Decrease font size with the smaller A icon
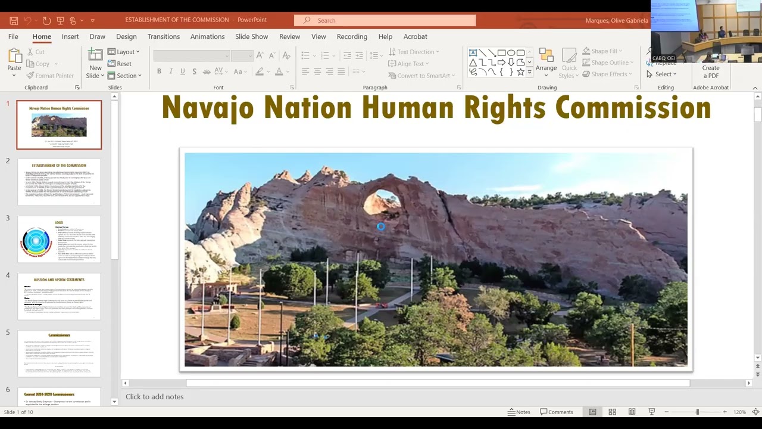The width and height of the screenshot is (762, 429). [272, 55]
